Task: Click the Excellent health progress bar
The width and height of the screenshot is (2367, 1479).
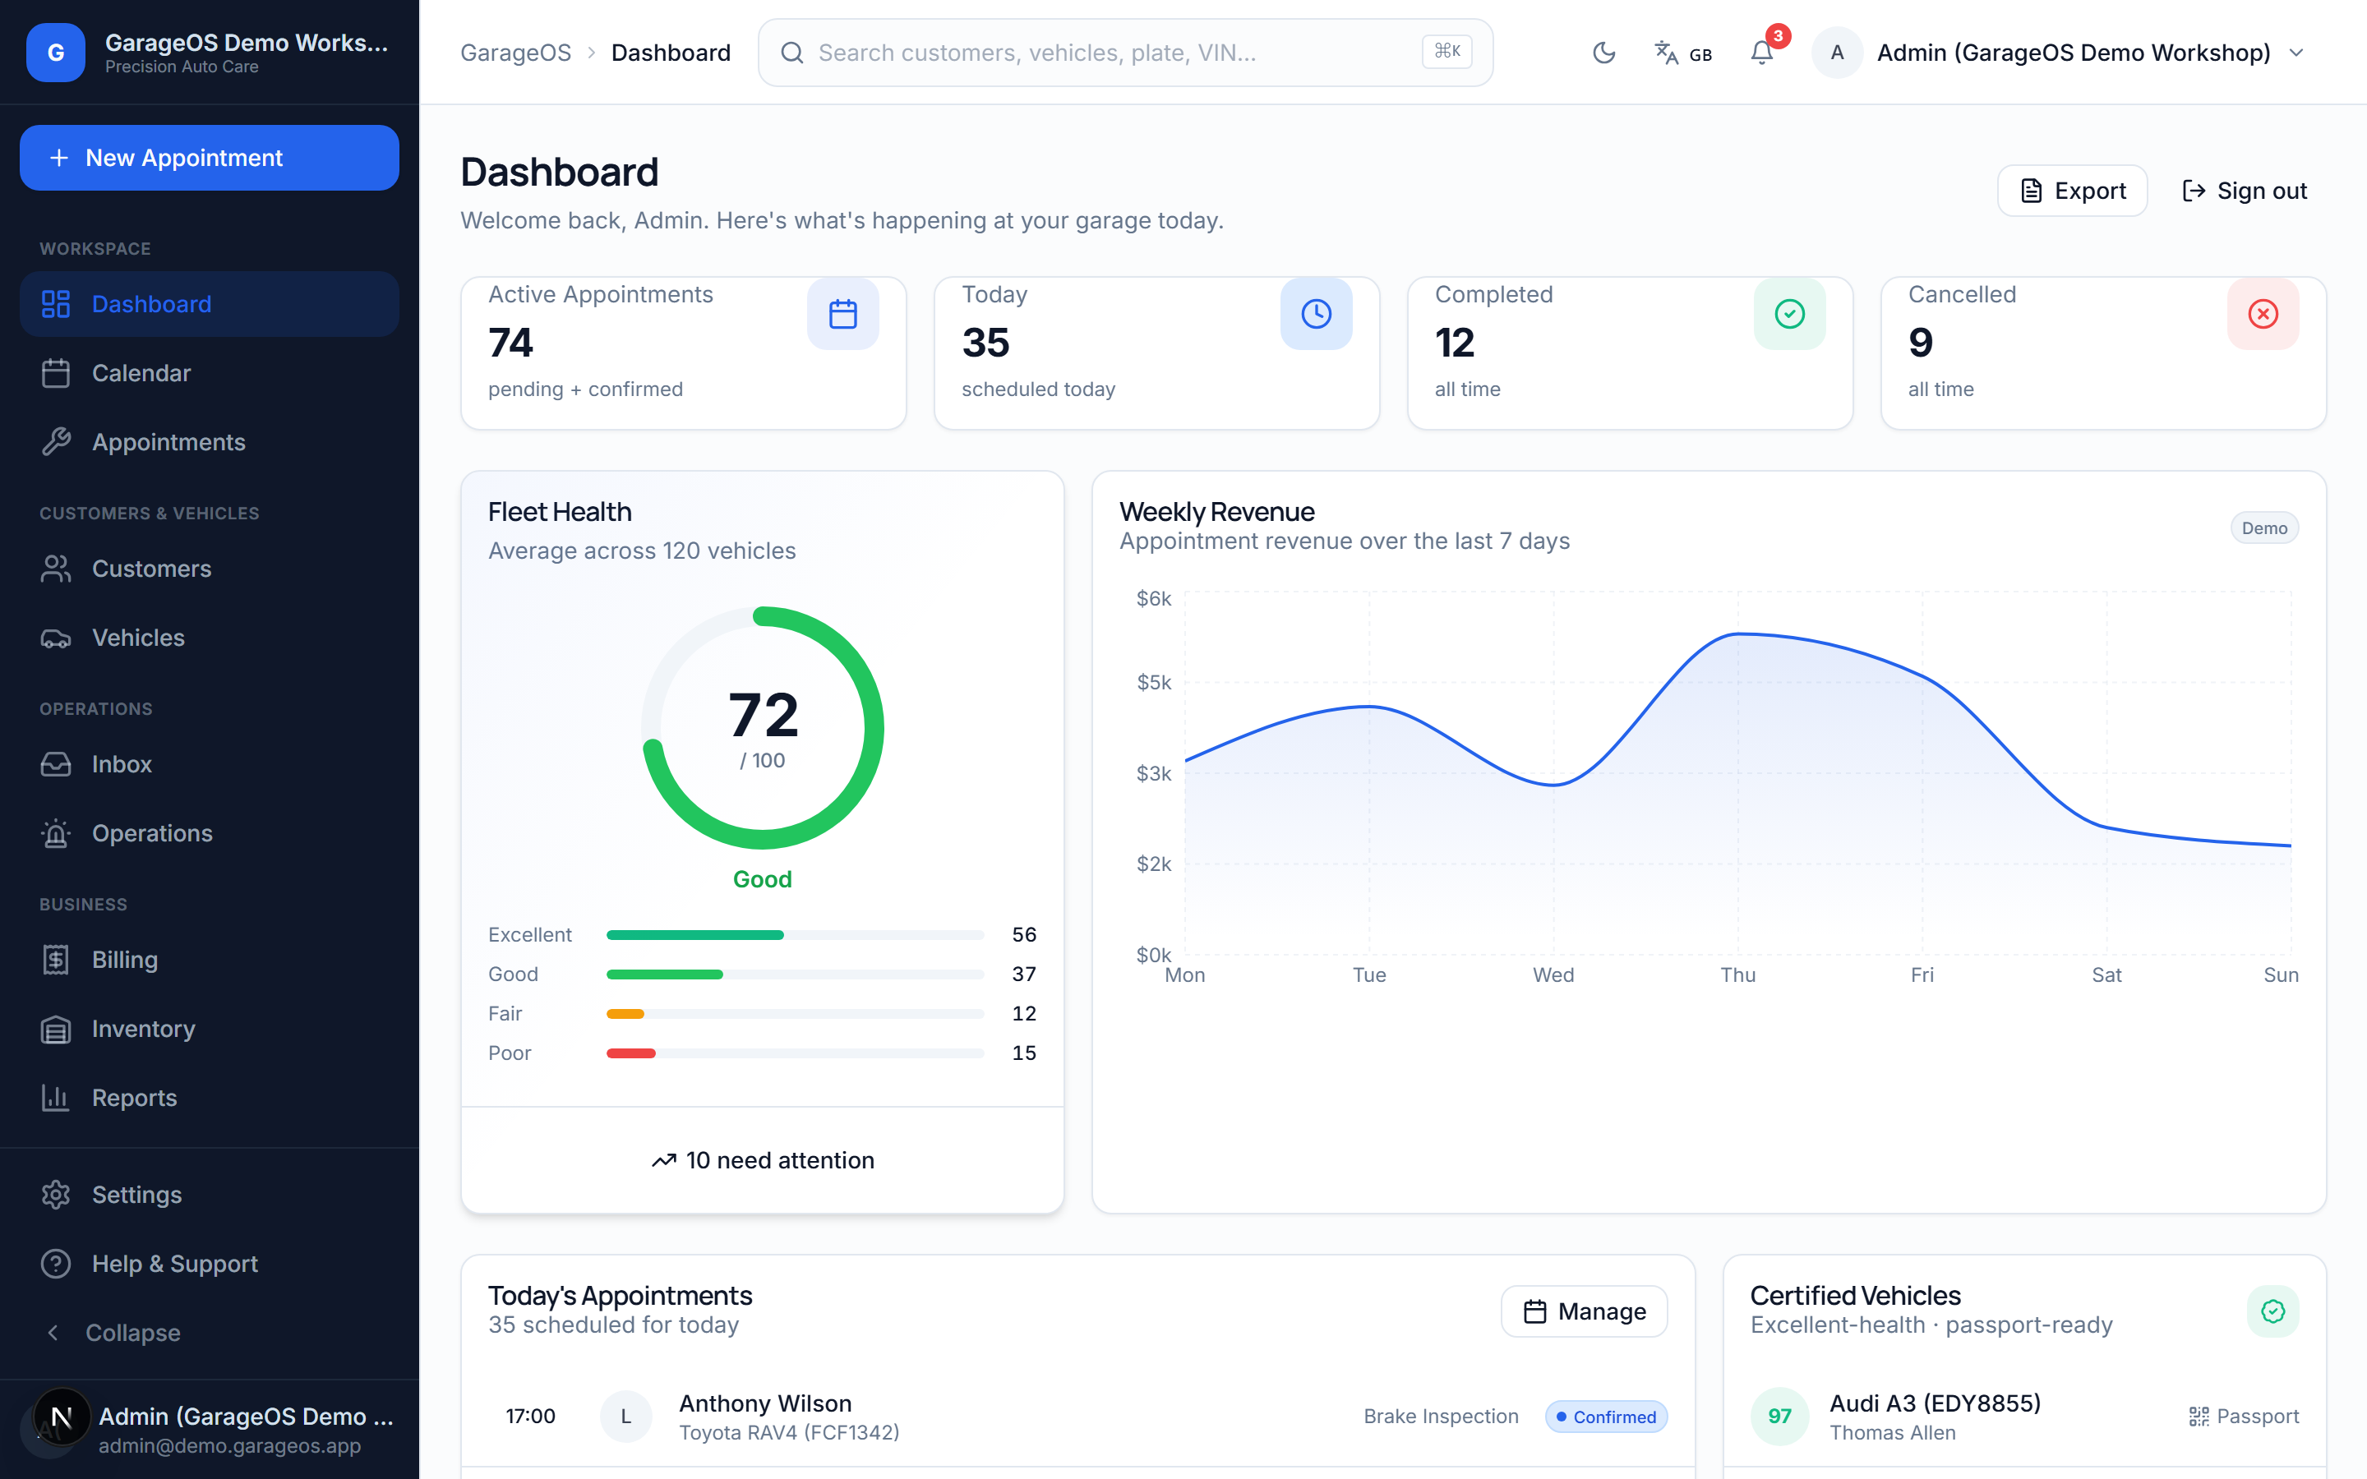Action: click(x=794, y=935)
